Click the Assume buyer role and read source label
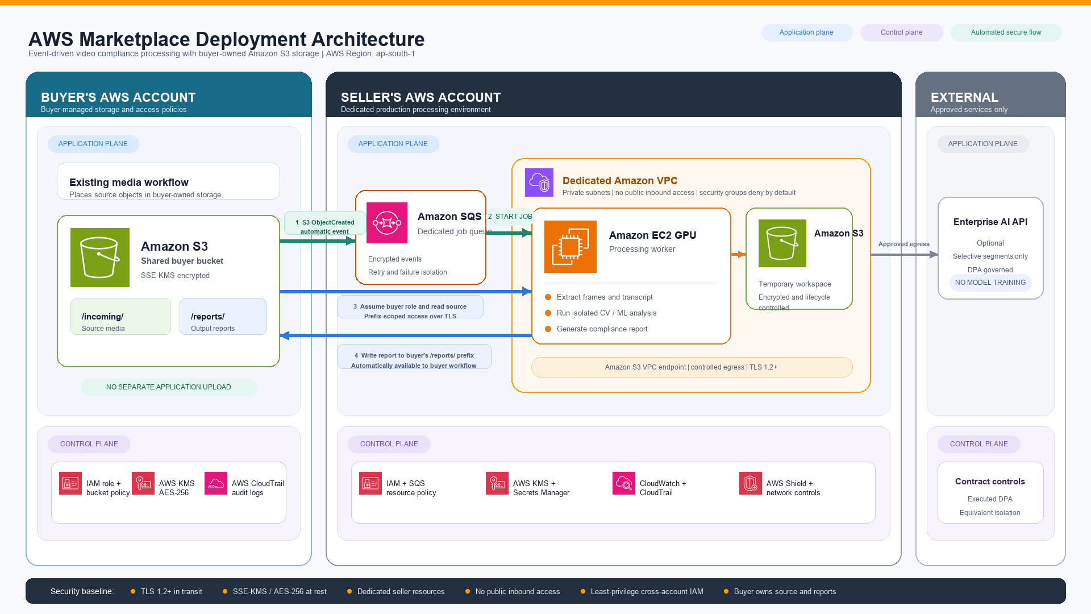The image size is (1091, 614). [410, 307]
